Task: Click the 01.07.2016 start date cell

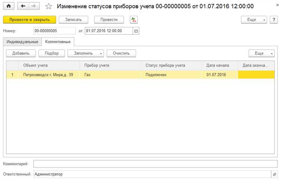Action: pos(220,75)
